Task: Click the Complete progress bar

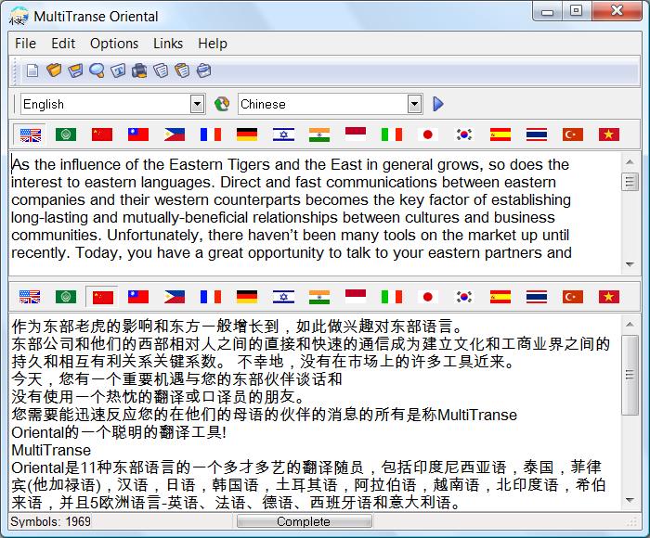Action: [304, 521]
